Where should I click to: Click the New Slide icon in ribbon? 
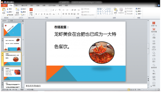17,10
